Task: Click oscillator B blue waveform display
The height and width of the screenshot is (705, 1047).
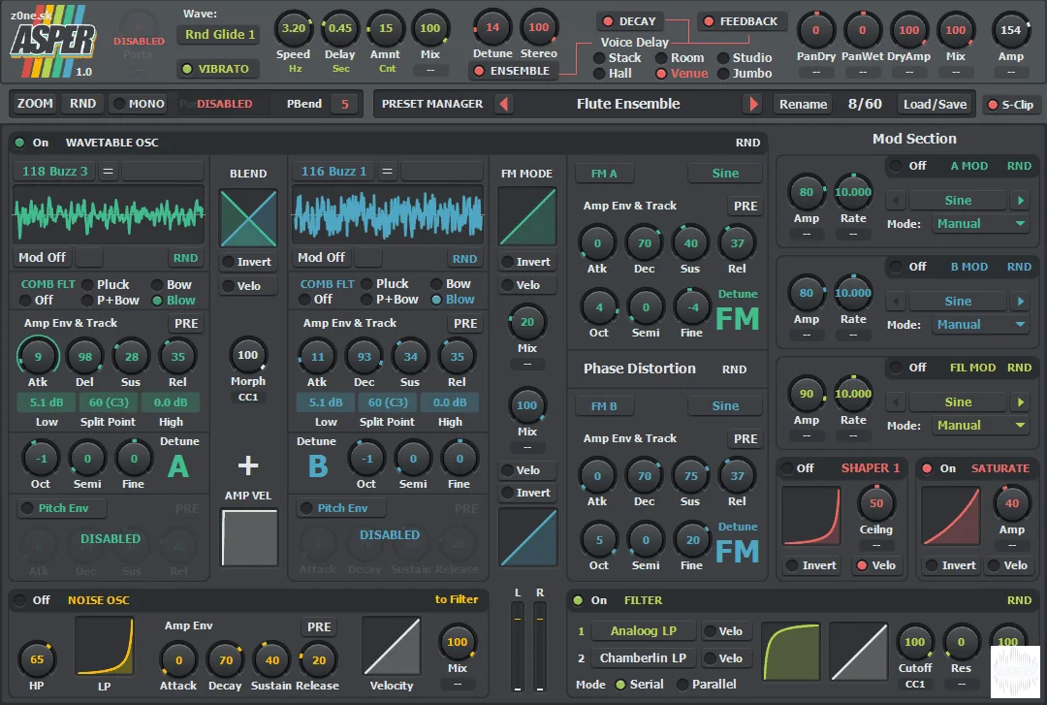Action: [388, 214]
